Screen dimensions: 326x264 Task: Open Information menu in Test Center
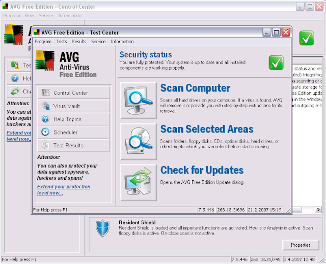[x=122, y=42]
